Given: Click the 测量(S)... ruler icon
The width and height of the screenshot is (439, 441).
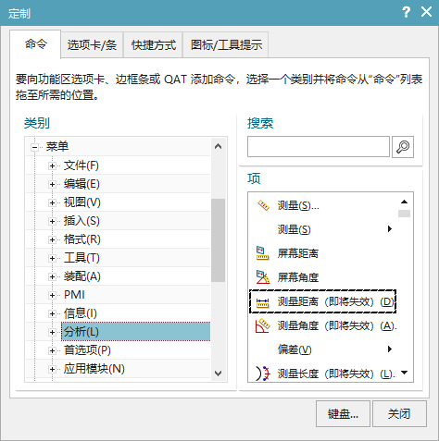Looking at the screenshot, I should click(x=263, y=205).
